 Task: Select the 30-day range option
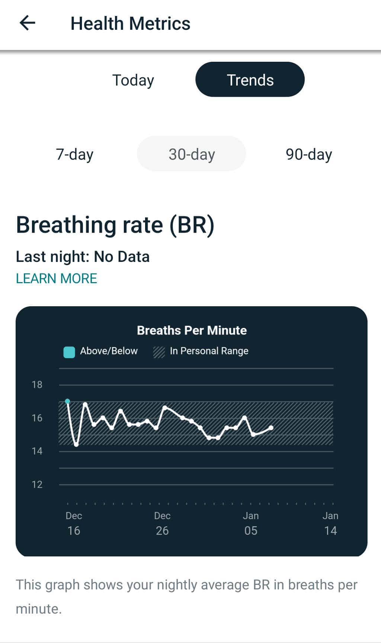pyautogui.click(x=192, y=154)
